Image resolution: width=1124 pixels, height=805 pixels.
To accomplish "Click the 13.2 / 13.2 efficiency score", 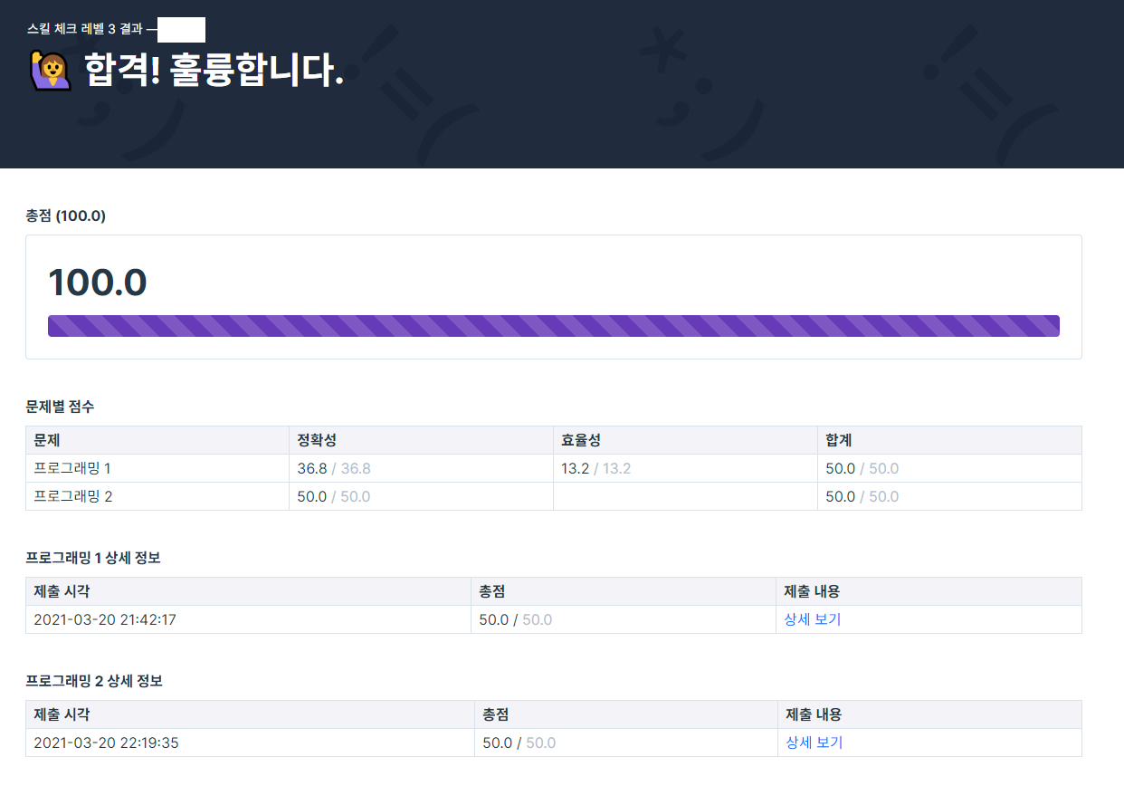I will coord(595,468).
